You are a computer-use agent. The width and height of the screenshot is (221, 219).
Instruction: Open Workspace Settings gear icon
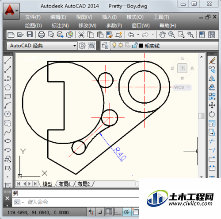tap(82, 46)
